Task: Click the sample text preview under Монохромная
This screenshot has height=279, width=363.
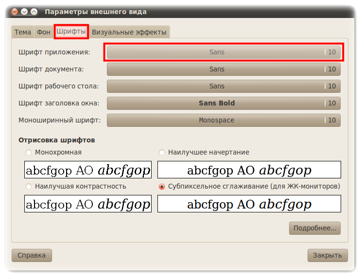Action: point(88,170)
